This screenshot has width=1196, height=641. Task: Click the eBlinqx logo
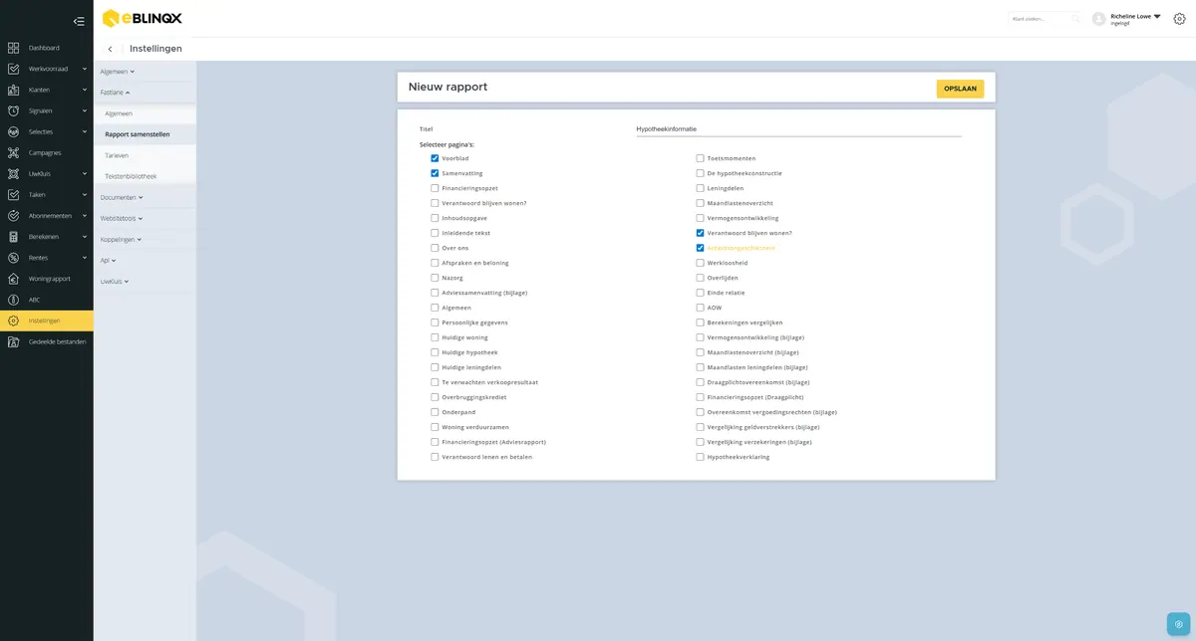click(142, 18)
